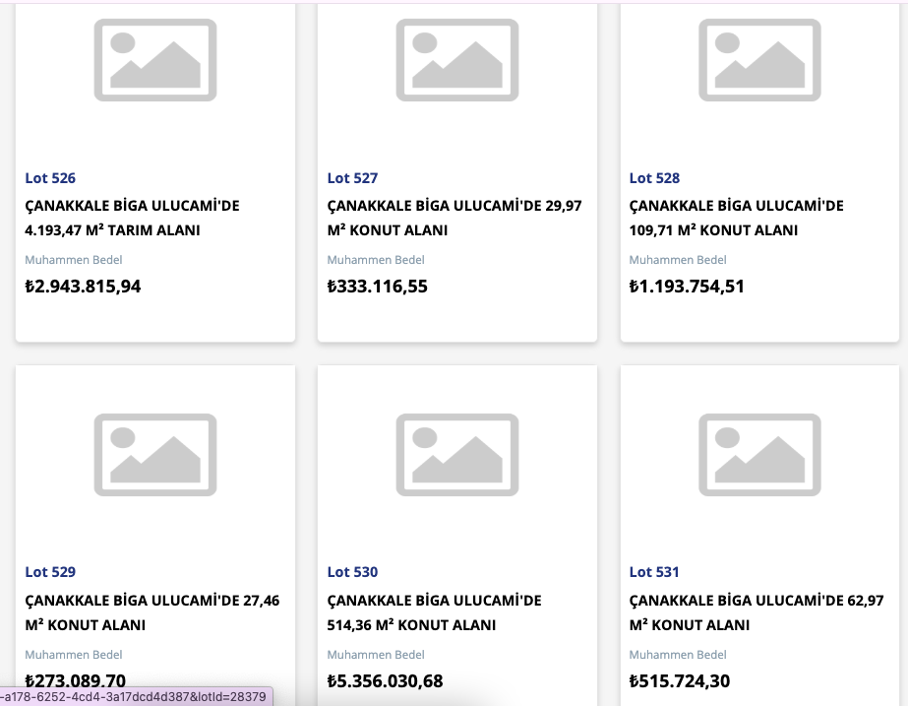Image resolution: width=908 pixels, height=706 pixels.
Task: Open the Lot 529 placeholder image
Action: pyautogui.click(x=155, y=455)
